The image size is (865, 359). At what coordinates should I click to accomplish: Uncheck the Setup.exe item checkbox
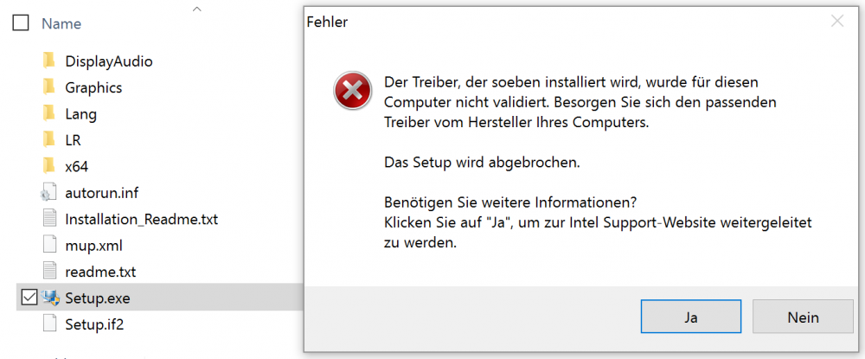point(28,298)
